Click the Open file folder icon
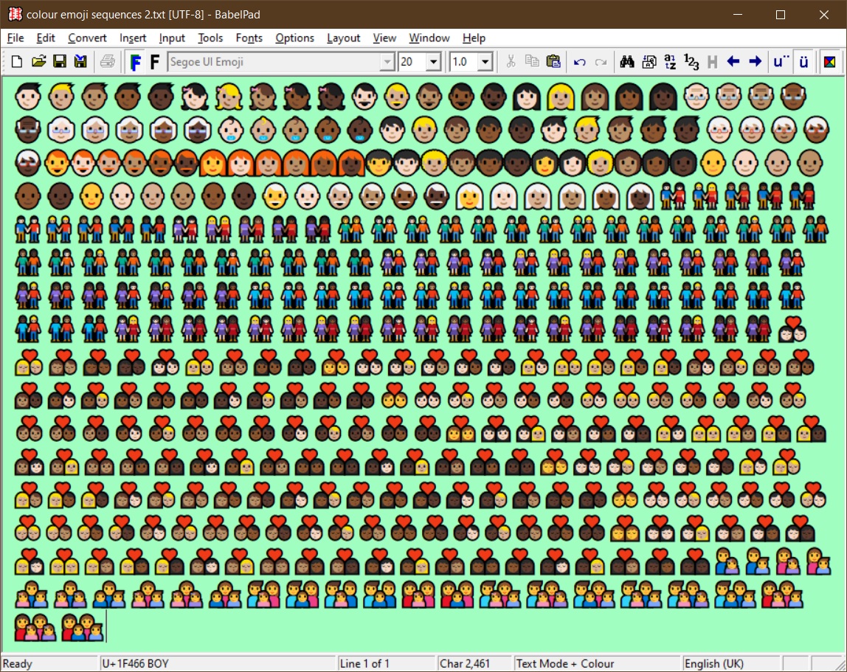Screen dimensions: 847x672 coord(38,61)
